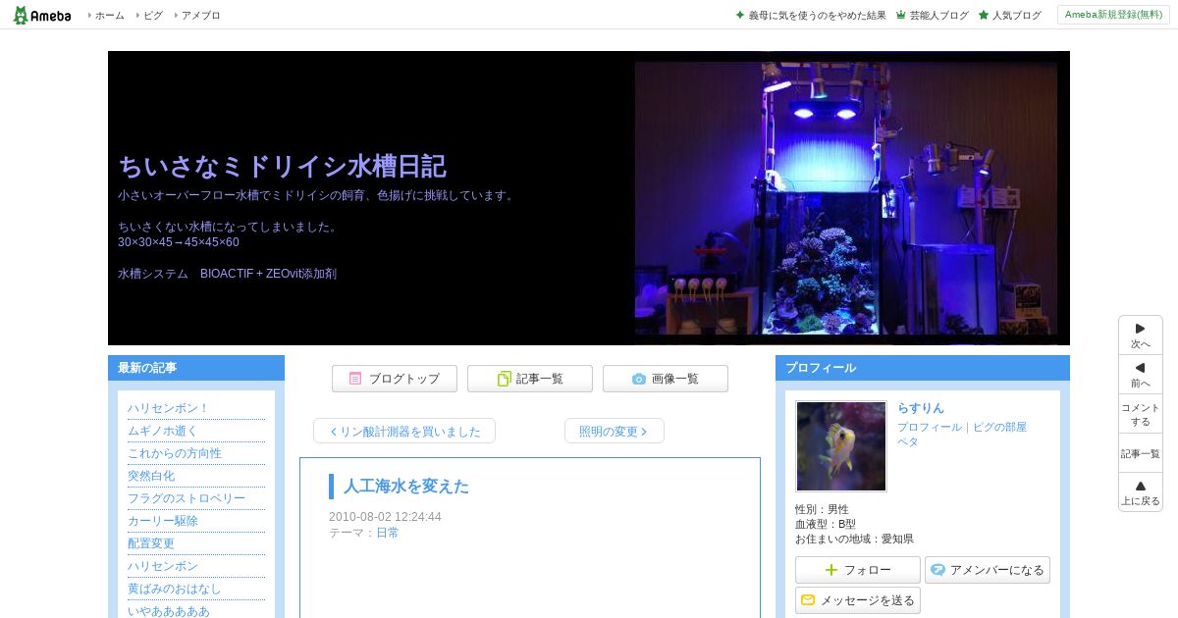Open recent article カーリー駆除

click(162, 521)
